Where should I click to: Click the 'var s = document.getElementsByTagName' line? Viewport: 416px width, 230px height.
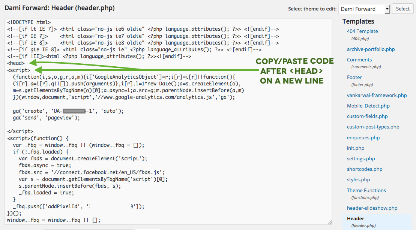93,179
